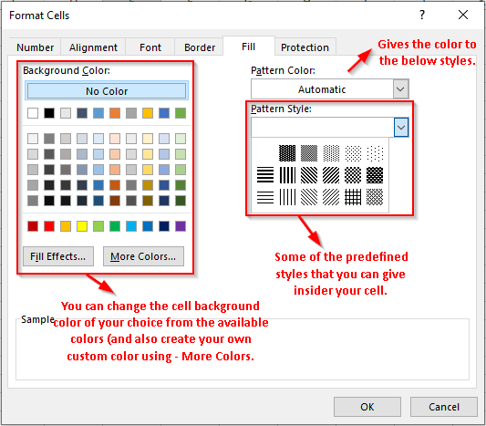Viewport: 486px width, 426px height.
Task: Click the Cancel button
Action: pos(444,407)
